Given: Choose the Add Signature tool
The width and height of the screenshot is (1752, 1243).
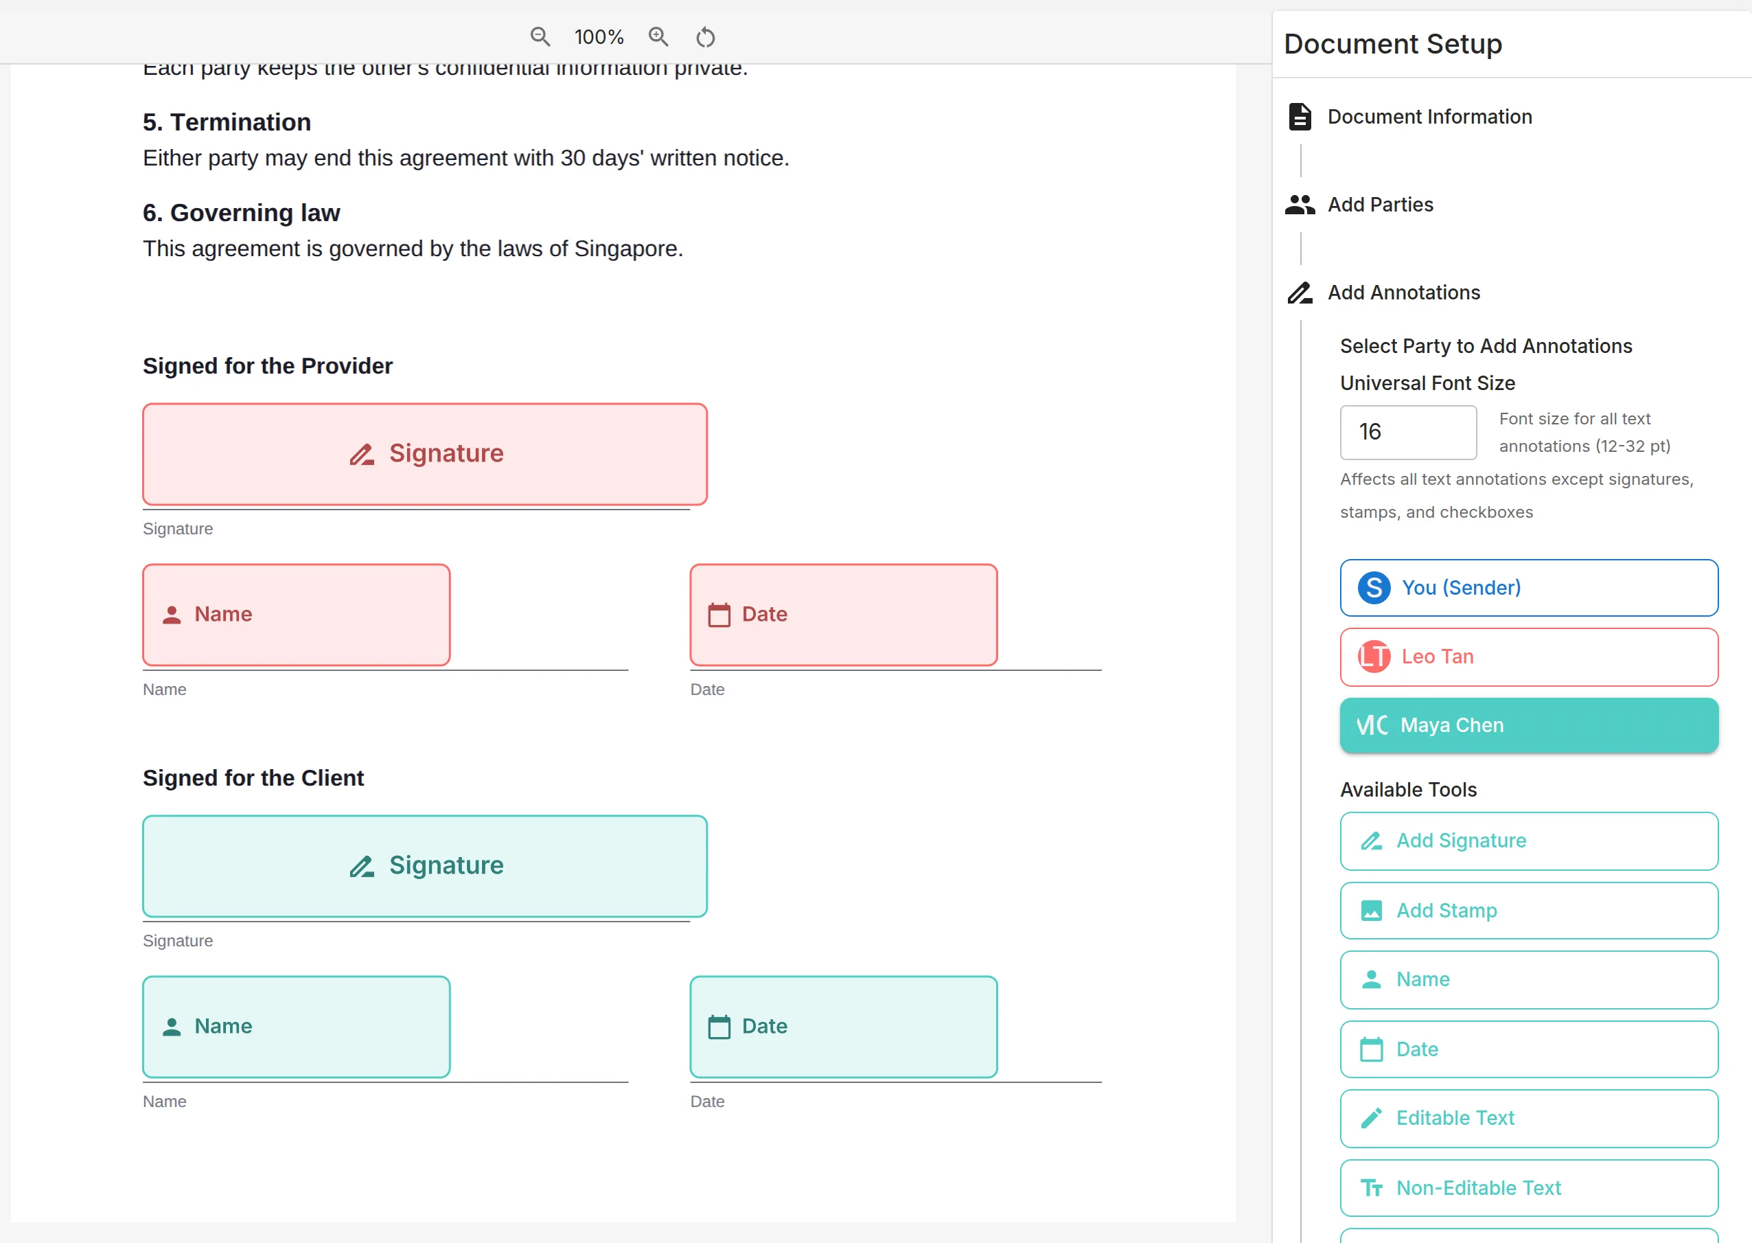Looking at the screenshot, I should click(1529, 841).
